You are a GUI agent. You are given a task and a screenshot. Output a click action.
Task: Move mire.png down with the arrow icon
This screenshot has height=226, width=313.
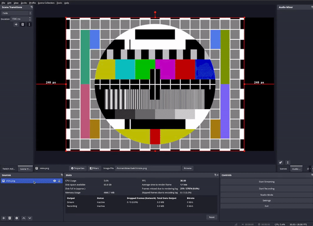(x=30, y=218)
